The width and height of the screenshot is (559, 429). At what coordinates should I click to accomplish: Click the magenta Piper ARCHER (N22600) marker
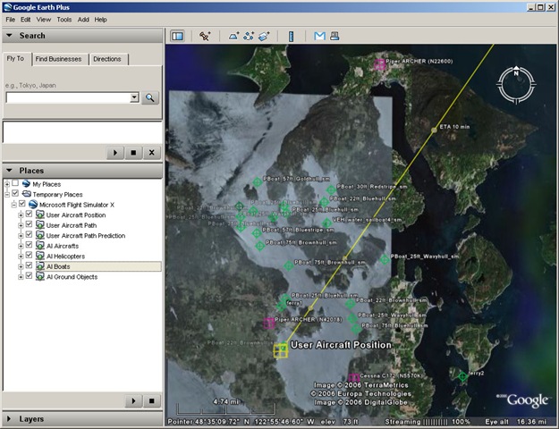pos(380,64)
